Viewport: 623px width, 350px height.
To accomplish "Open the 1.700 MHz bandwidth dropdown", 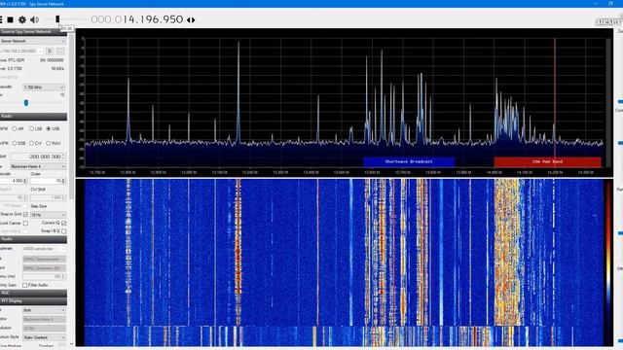I will tap(44, 87).
